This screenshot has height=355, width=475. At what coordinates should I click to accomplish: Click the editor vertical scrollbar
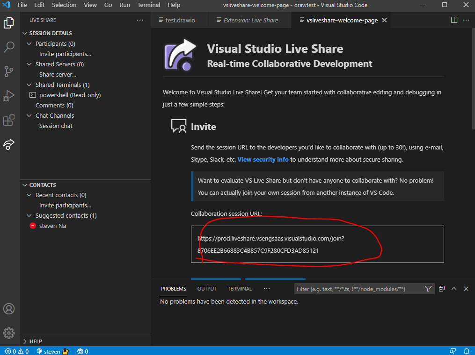pyautogui.click(x=473, y=78)
